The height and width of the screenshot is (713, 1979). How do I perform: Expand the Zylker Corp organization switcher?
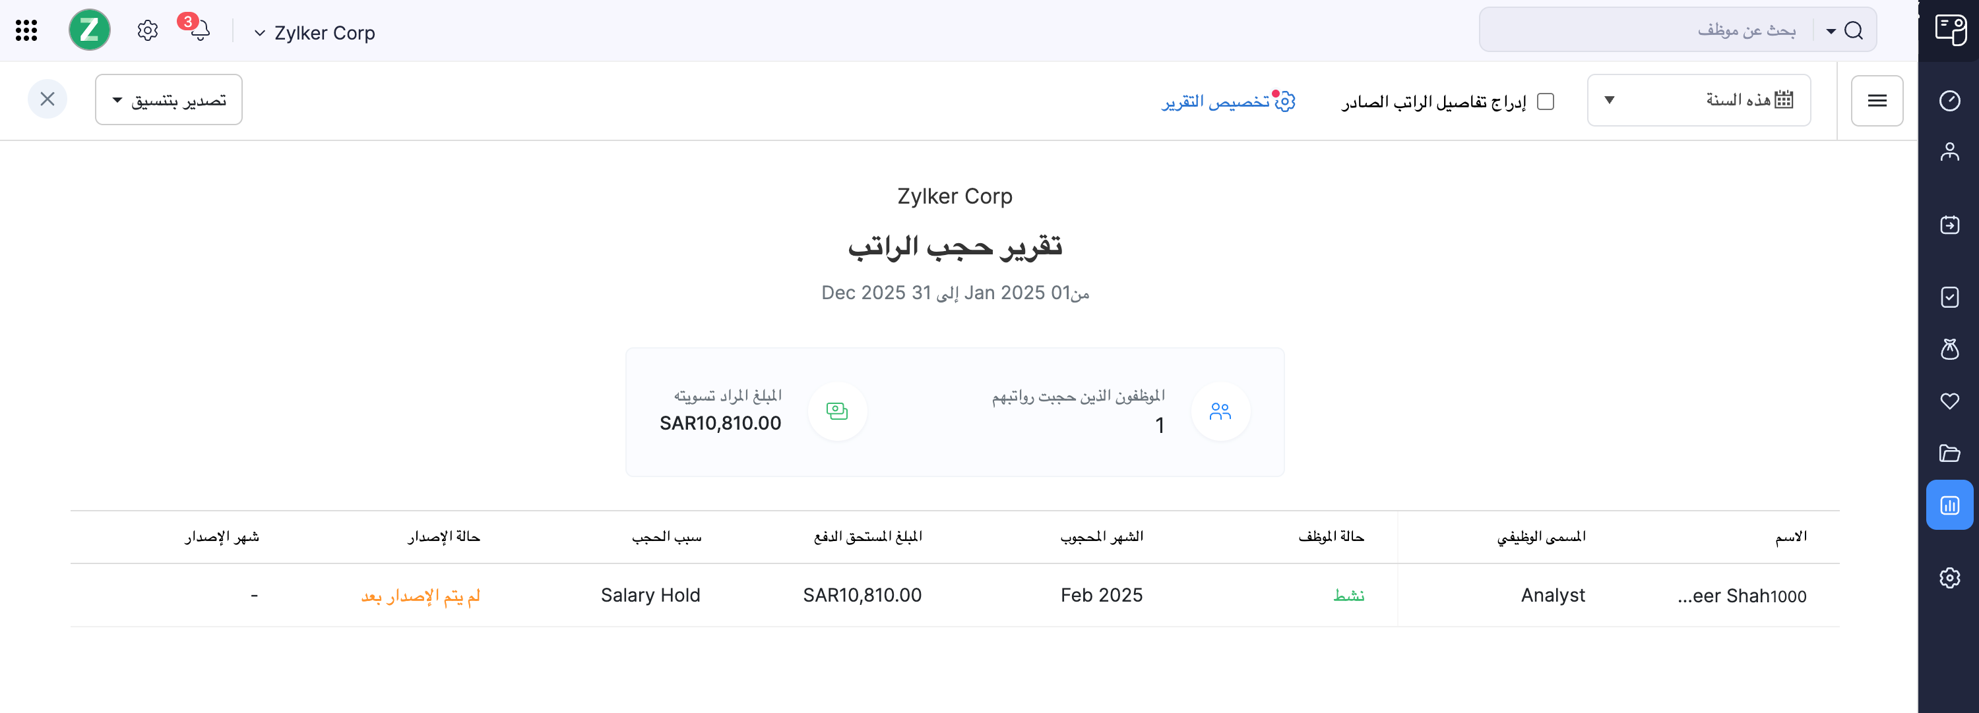315,33
